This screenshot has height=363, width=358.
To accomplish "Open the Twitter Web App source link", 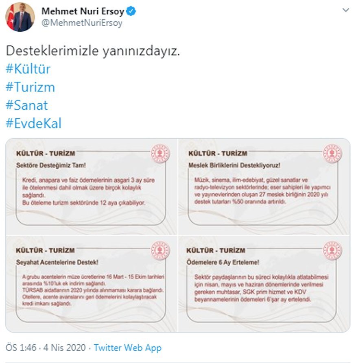I will tap(128, 348).
